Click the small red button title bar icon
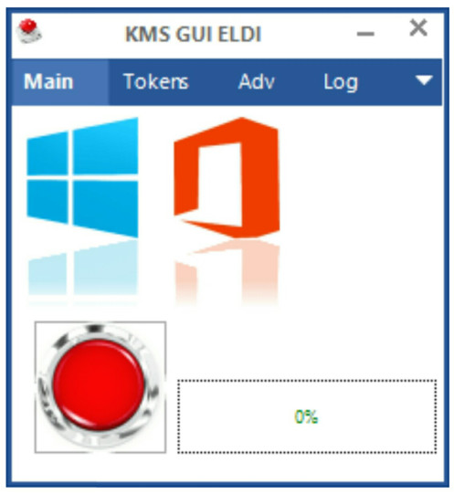Viewport: 454px width, 494px height. coord(29,31)
